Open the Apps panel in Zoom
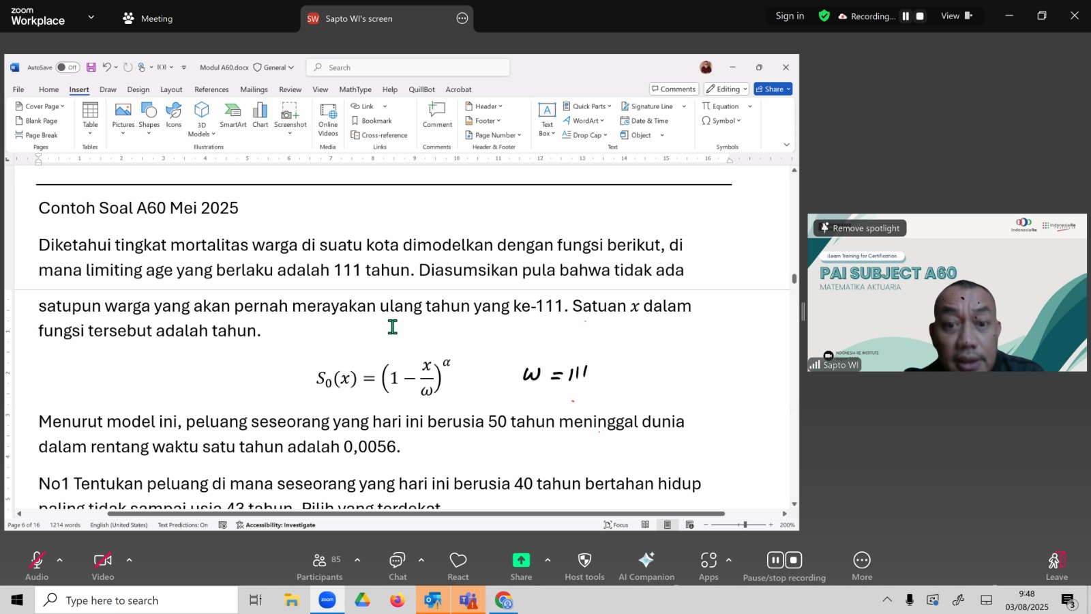Image resolution: width=1091 pixels, height=614 pixels. (708, 566)
